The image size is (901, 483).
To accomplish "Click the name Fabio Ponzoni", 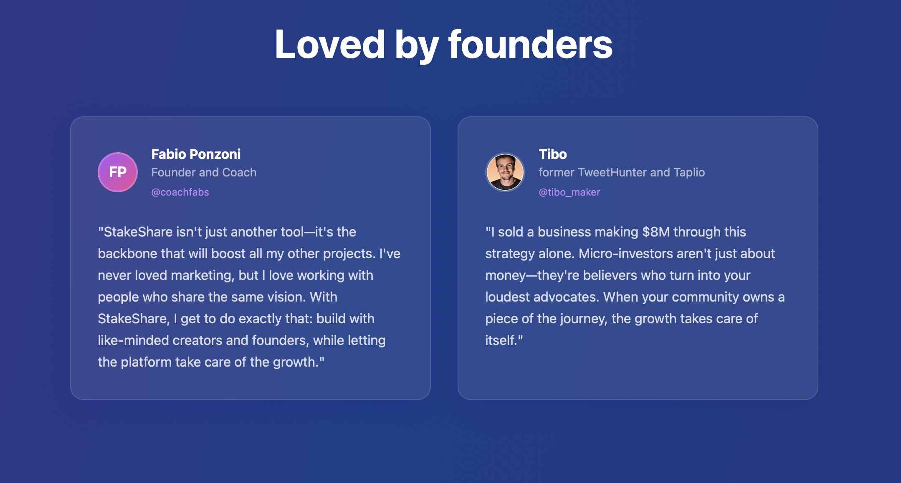I will pos(196,154).
